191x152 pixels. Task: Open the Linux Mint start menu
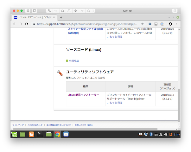[x=15, y=134]
